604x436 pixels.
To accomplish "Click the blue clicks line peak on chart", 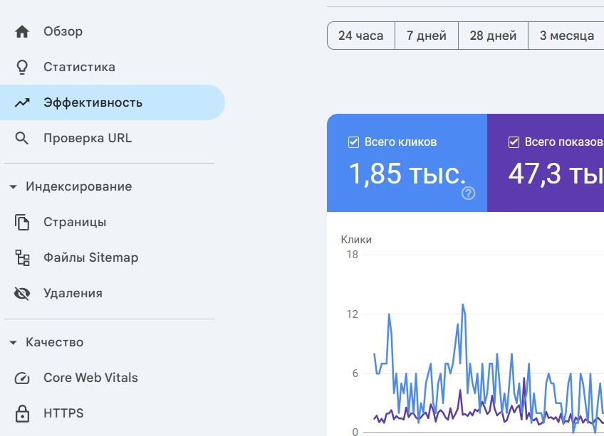I will click(462, 304).
